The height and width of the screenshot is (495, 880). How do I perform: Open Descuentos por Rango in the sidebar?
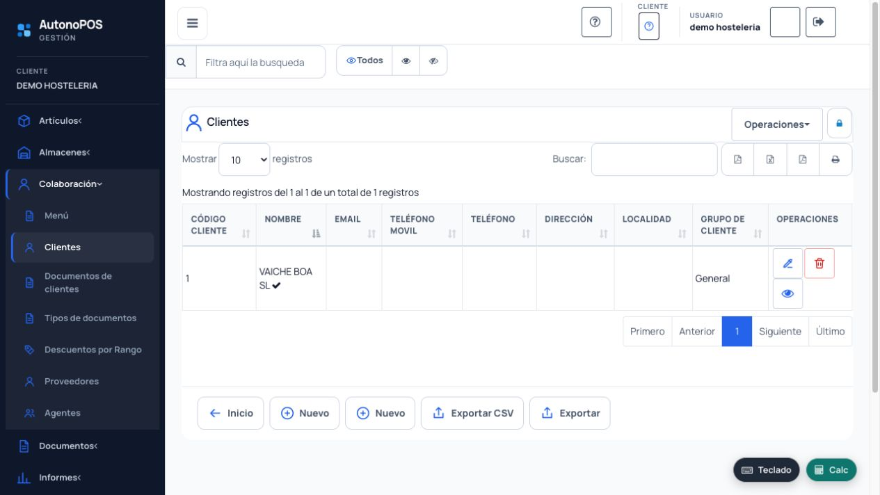(x=82, y=350)
